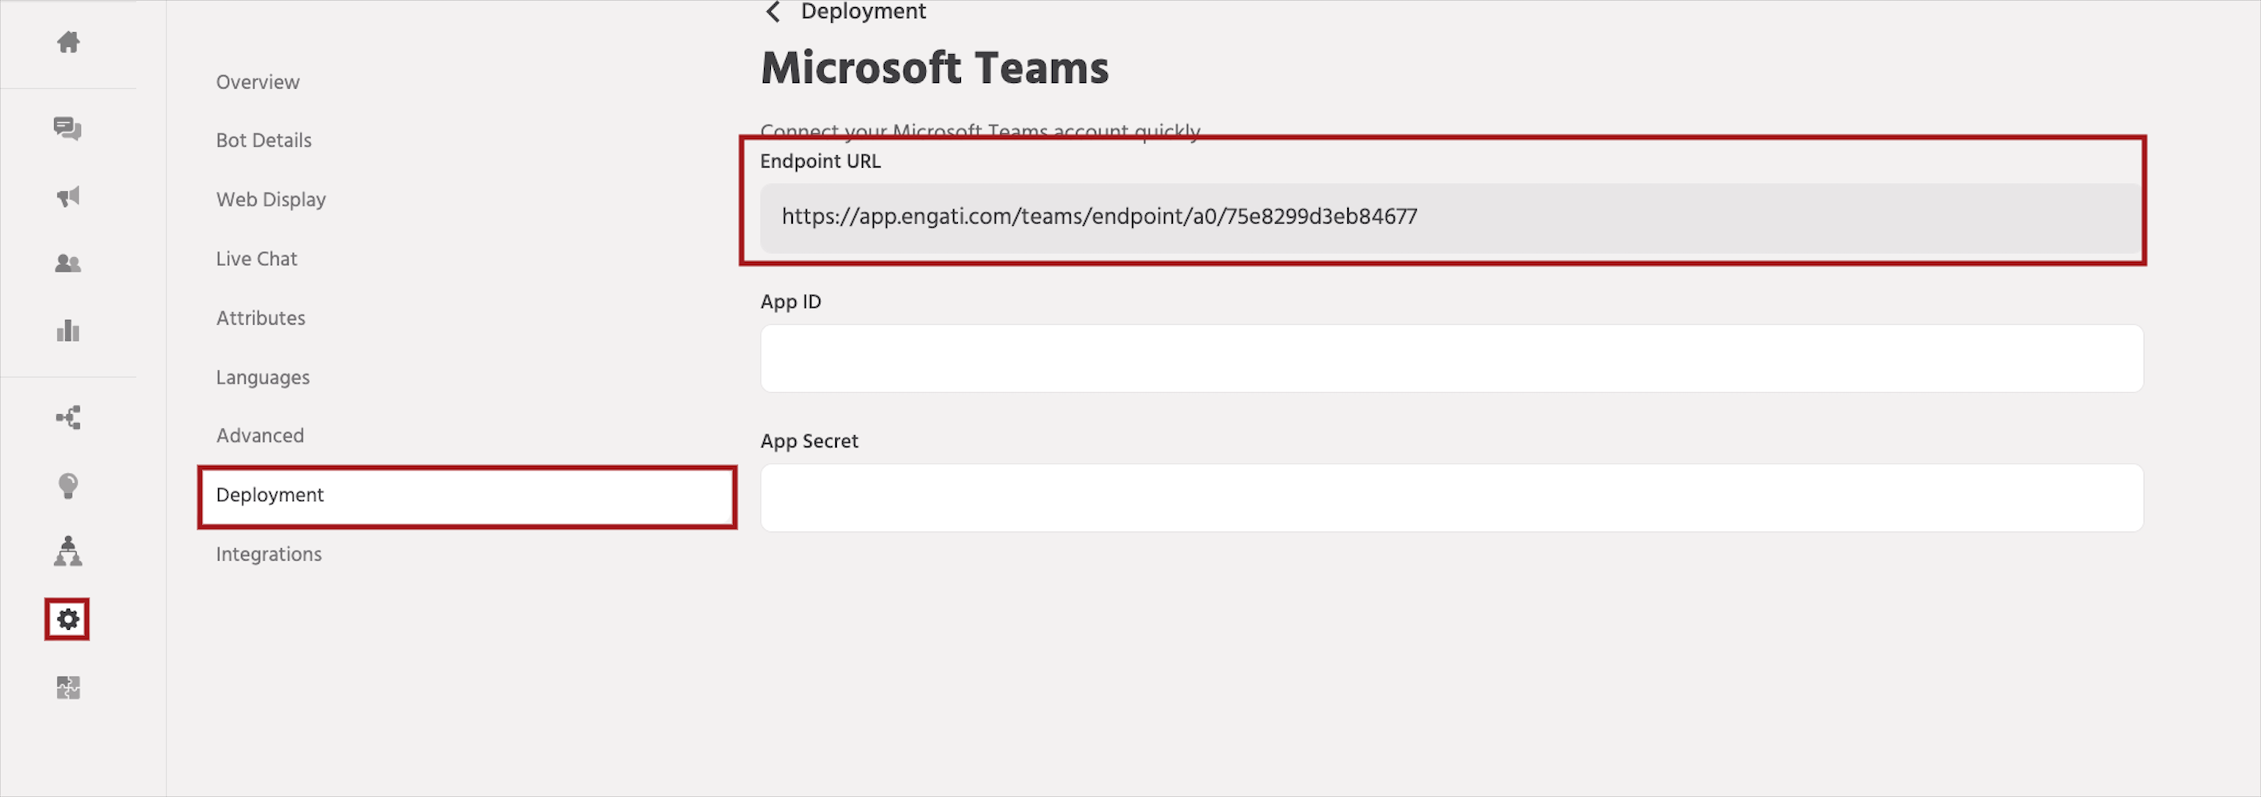Click the App ID label
The width and height of the screenshot is (2261, 797).
tap(791, 301)
